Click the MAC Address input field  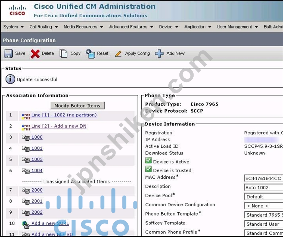pos(264,178)
